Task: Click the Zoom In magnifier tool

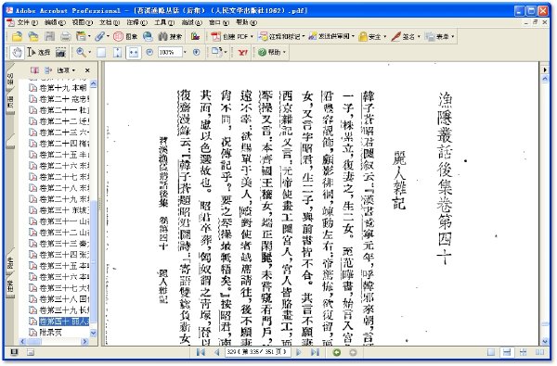Action: coord(81,53)
